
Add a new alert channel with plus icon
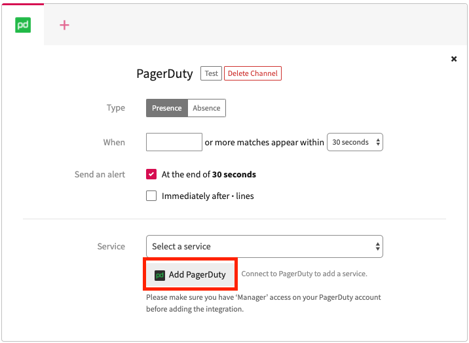[64, 25]
